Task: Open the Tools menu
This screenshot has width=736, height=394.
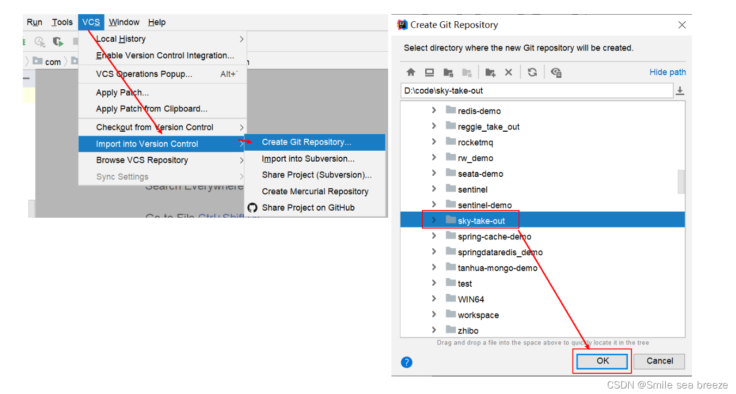Action: [x=62, y=22]
